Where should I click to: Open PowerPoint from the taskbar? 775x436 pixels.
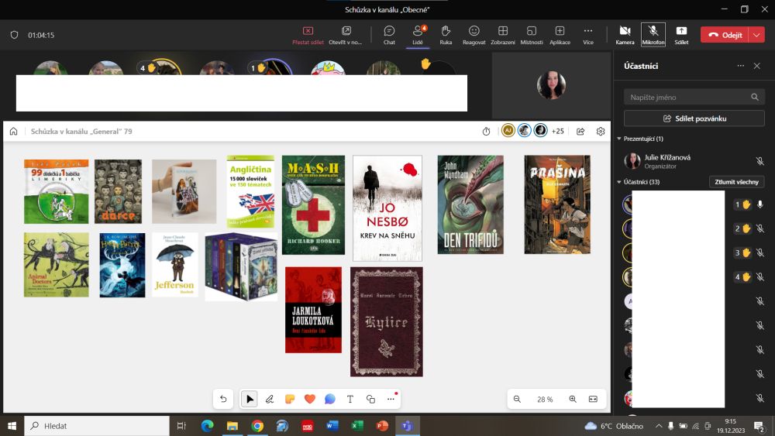[x=382, y=426]
